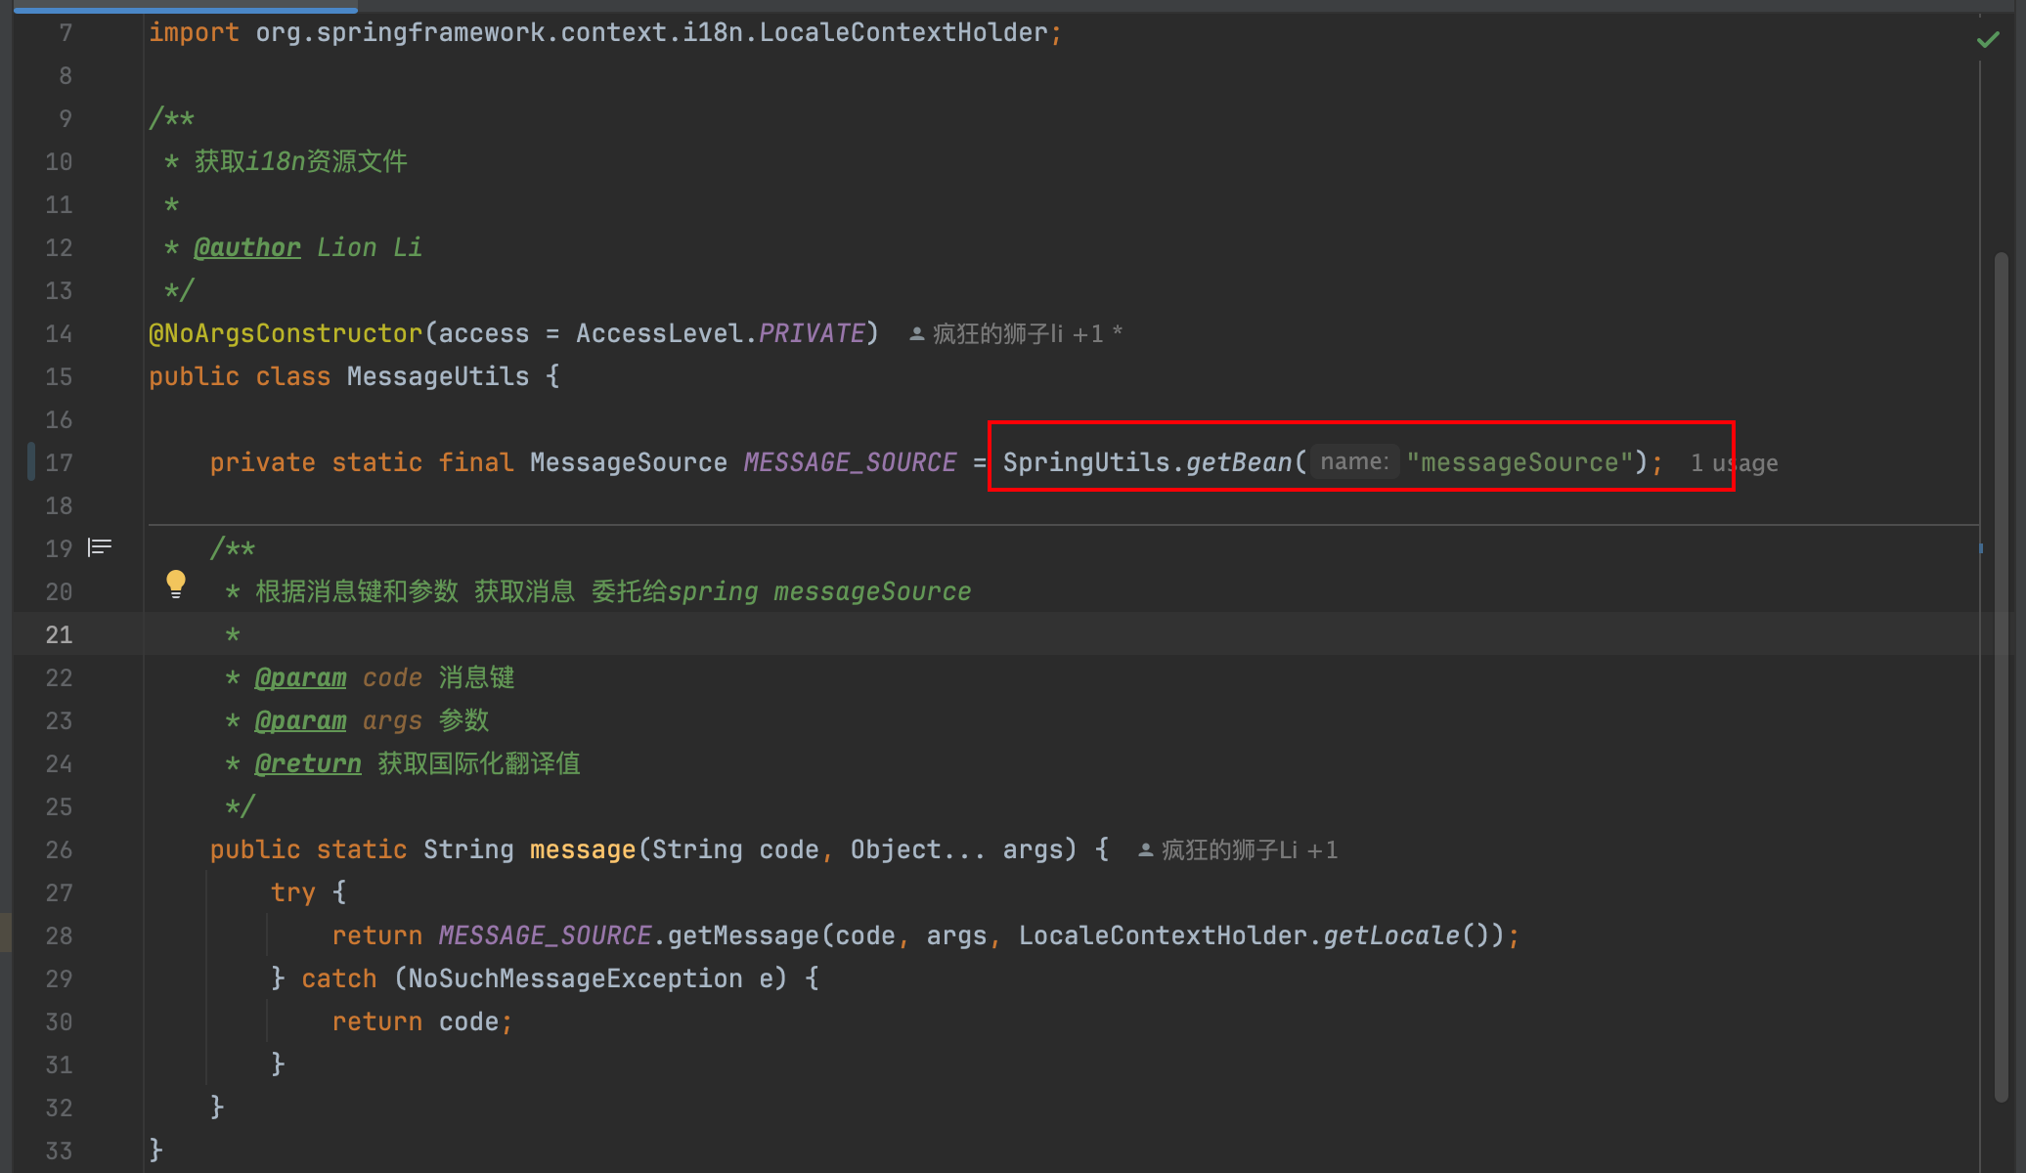Click the @param code javadoc link
This screenshot has height=1173, width=2026.
pos(300,677)
